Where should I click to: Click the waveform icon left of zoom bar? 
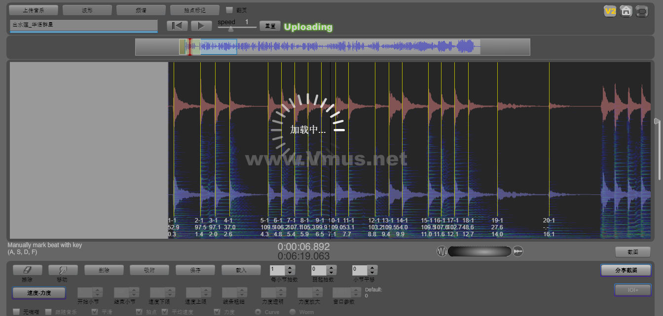(x=442, y=252)
